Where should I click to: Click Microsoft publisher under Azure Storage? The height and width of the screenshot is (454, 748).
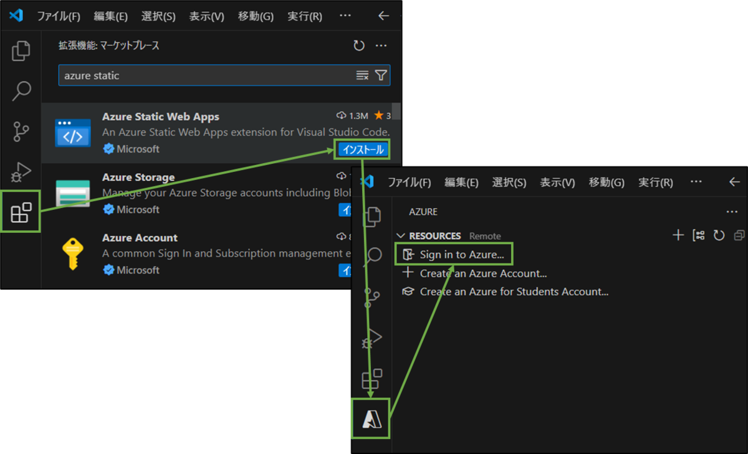tap(138, 209)
